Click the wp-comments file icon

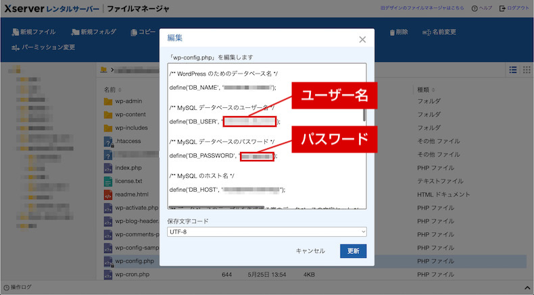click(x=108, y=234)
